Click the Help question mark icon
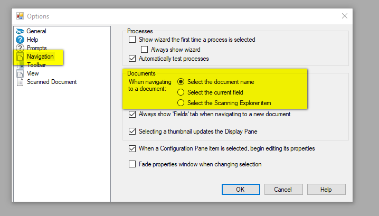Image resolution: width=379 pixels, height=216 pixels. pyautogui.click(x=20, y=40)
